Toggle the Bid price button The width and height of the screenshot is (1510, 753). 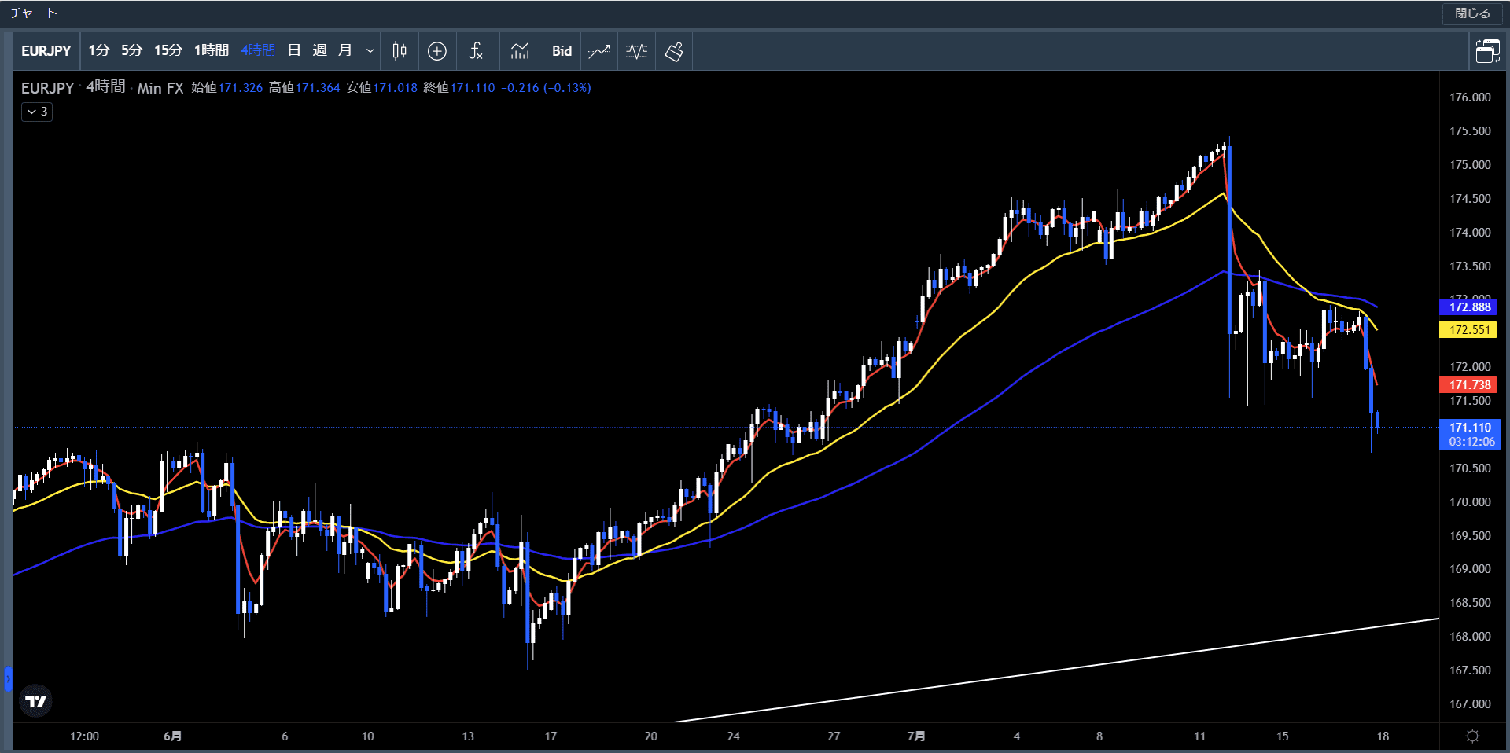[562, 51]
